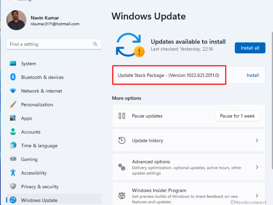
Task: Click the large update status sync icon
Action: coord(130,45)
